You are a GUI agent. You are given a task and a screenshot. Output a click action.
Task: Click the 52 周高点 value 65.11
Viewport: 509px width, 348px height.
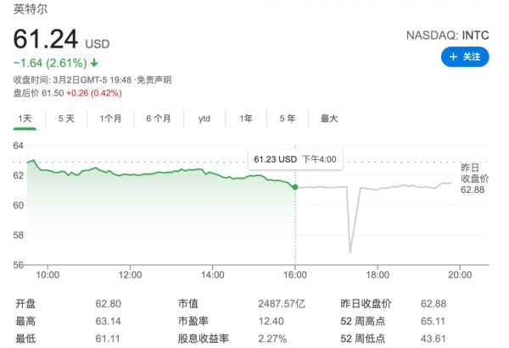click(433, 321)
